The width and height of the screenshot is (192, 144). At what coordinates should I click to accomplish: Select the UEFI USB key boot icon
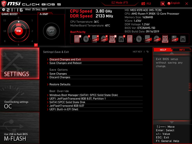(x=113, y=39)
